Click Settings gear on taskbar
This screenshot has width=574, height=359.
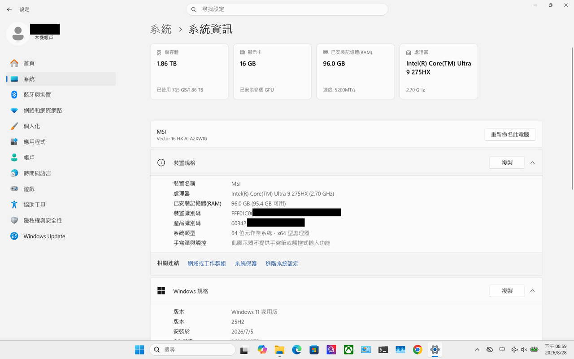(435, 350)
